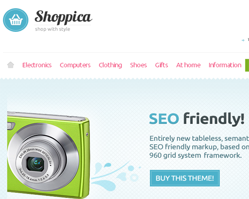249x199 pixels.
Task: Click the cut-off text beside the blue arrow
Action: pos(249,40)
